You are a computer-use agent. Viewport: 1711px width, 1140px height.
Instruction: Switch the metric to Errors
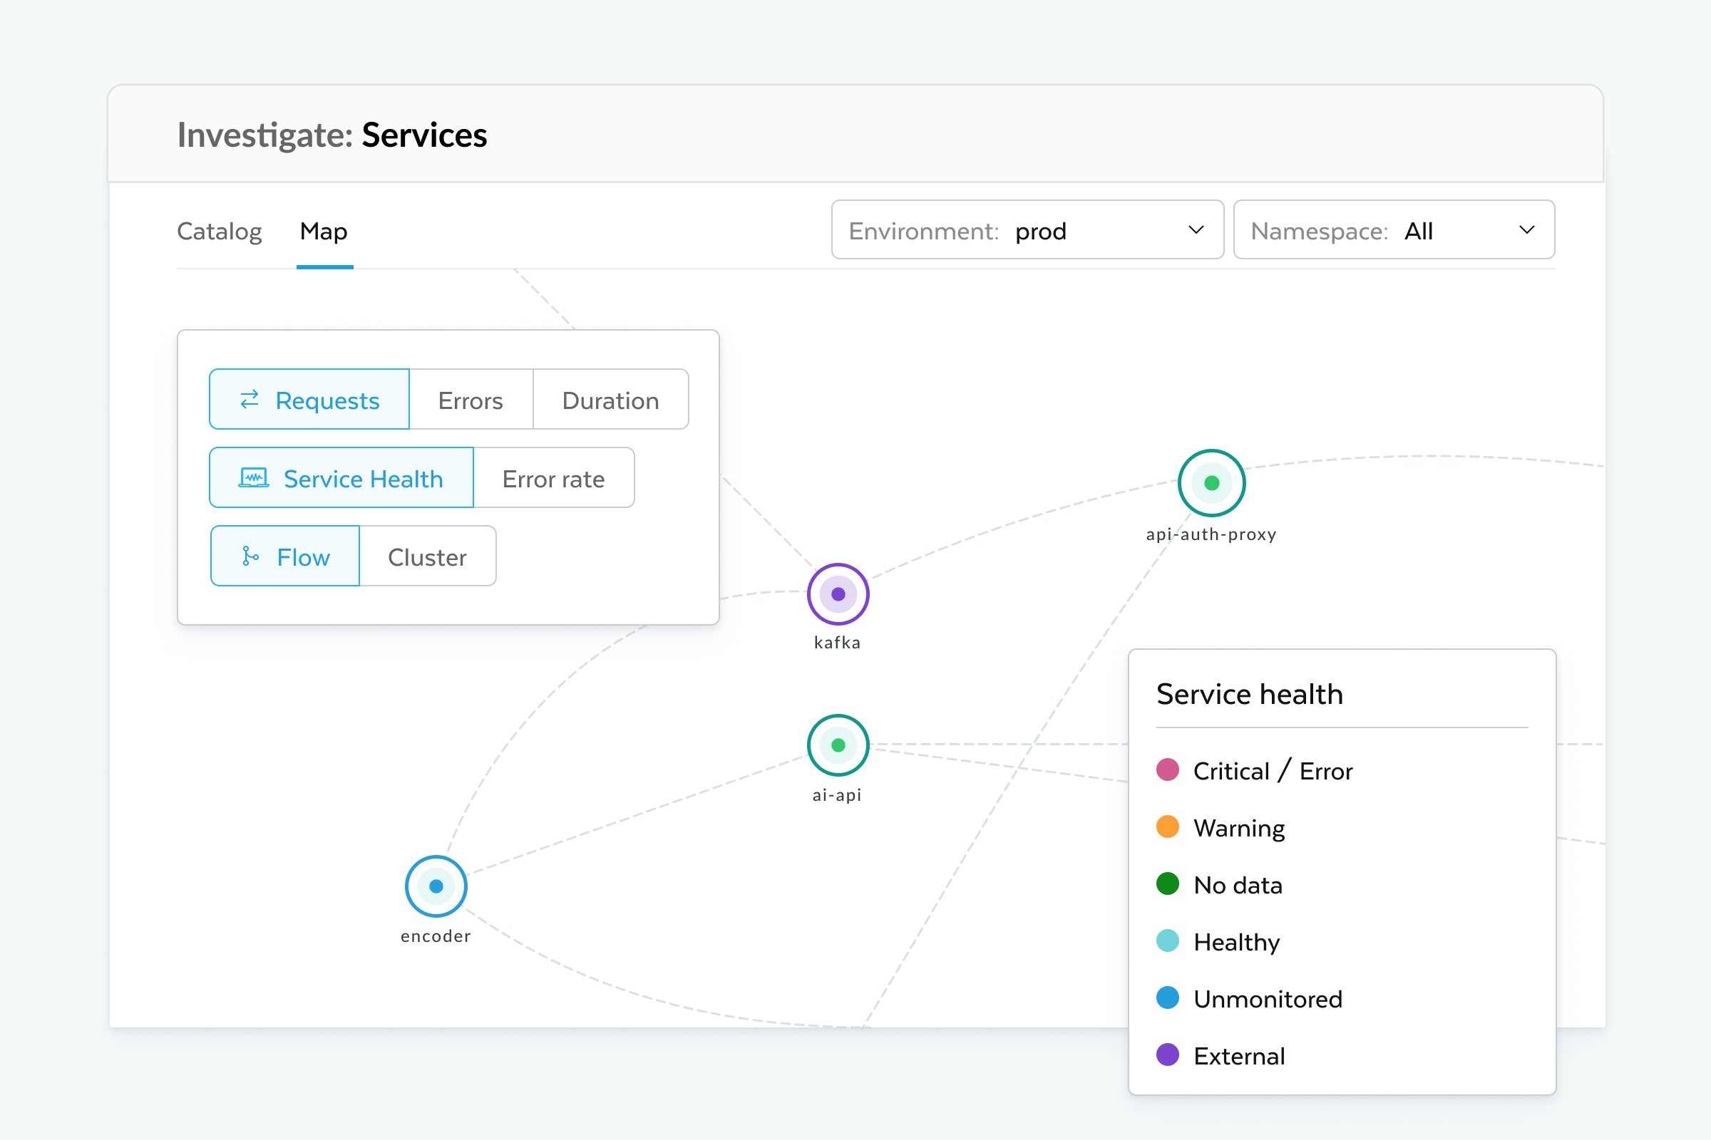pyautogui.click(x=471, y=399)
